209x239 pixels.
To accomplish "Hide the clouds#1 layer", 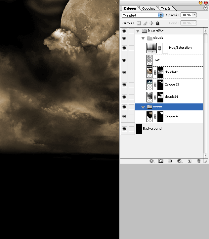I will coord(124,97).
